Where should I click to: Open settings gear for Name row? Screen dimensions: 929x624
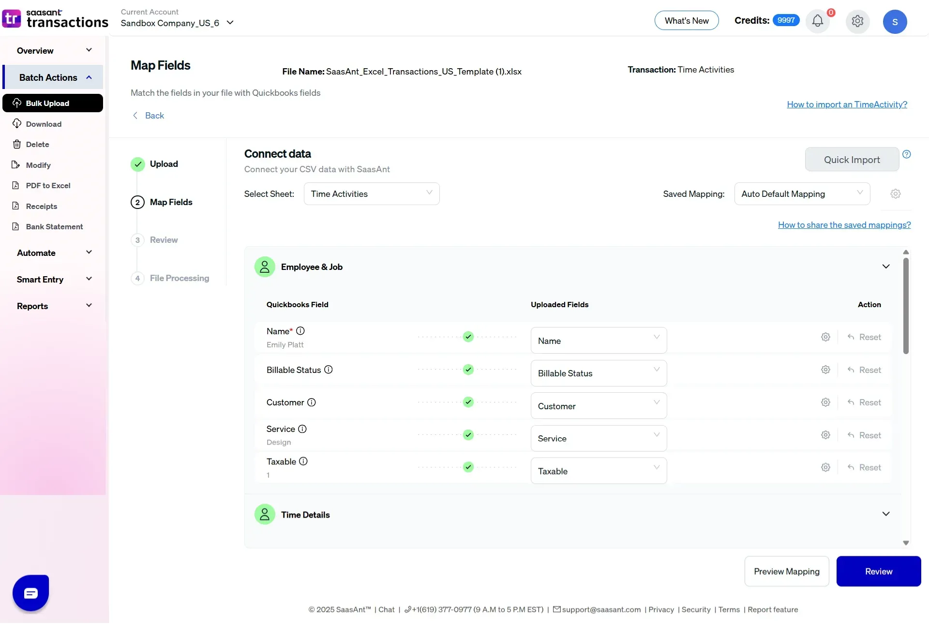pos(825,337)
